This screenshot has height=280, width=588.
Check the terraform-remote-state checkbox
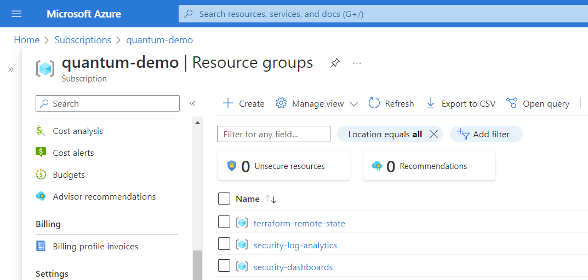[x=224, y=222]
